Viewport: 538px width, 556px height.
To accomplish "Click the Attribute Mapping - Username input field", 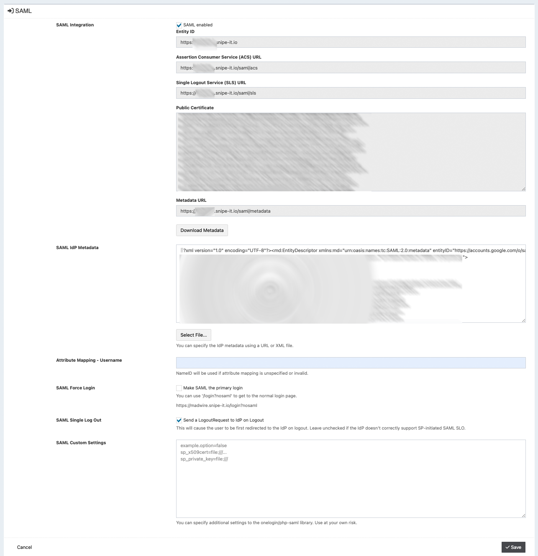I will (351, 363).
